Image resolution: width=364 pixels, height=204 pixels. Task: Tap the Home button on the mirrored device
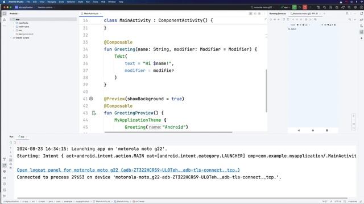click(313, 130)
